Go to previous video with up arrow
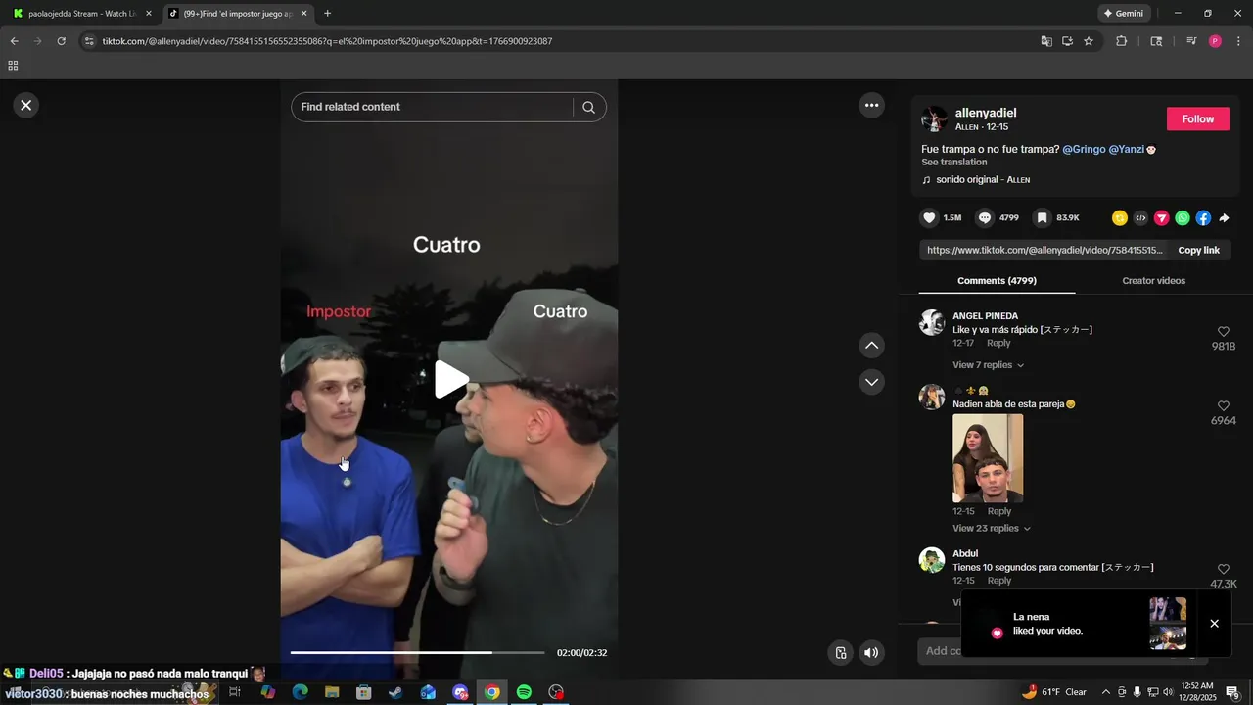 pos(871,345)
